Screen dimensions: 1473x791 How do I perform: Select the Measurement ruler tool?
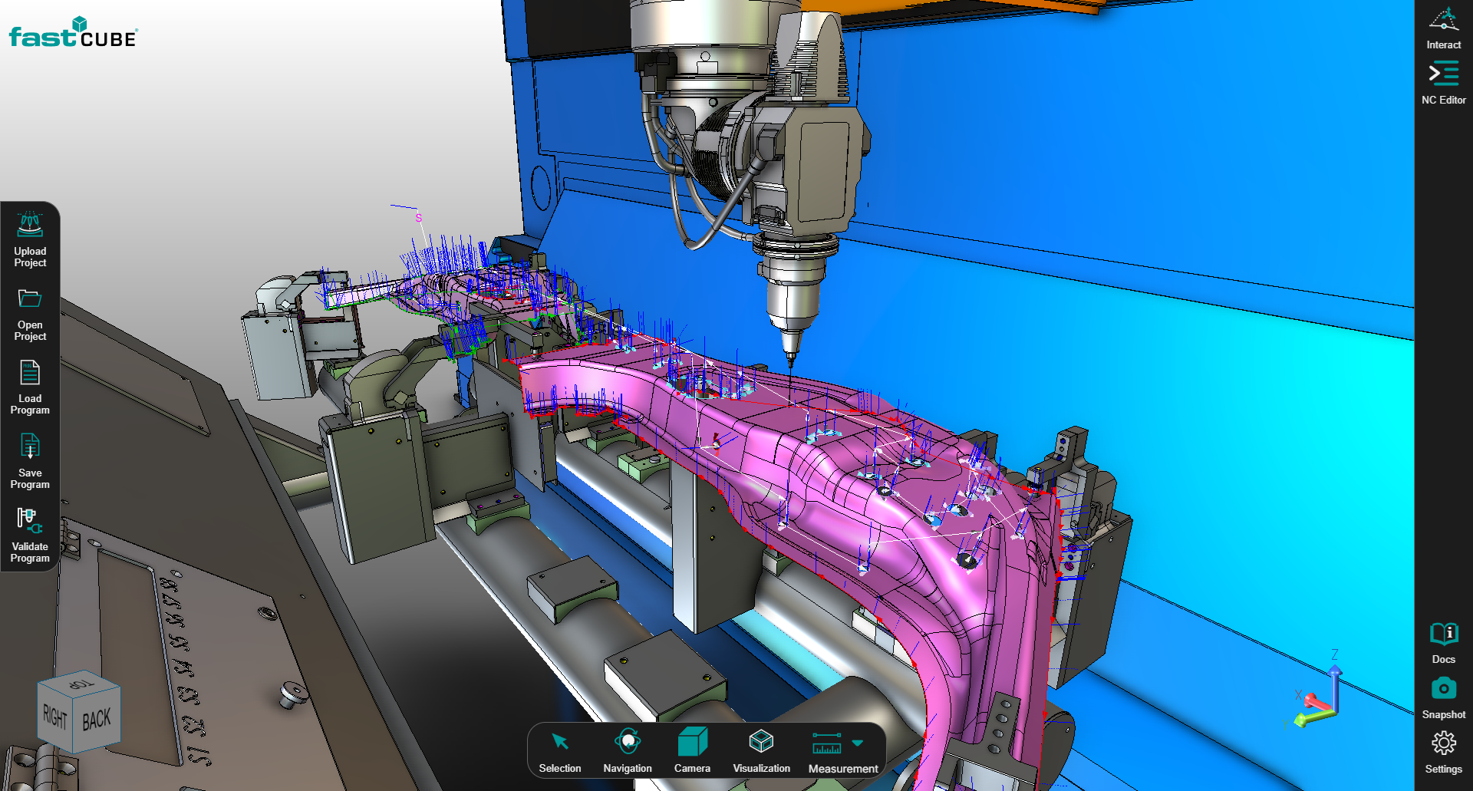point(827,743)
